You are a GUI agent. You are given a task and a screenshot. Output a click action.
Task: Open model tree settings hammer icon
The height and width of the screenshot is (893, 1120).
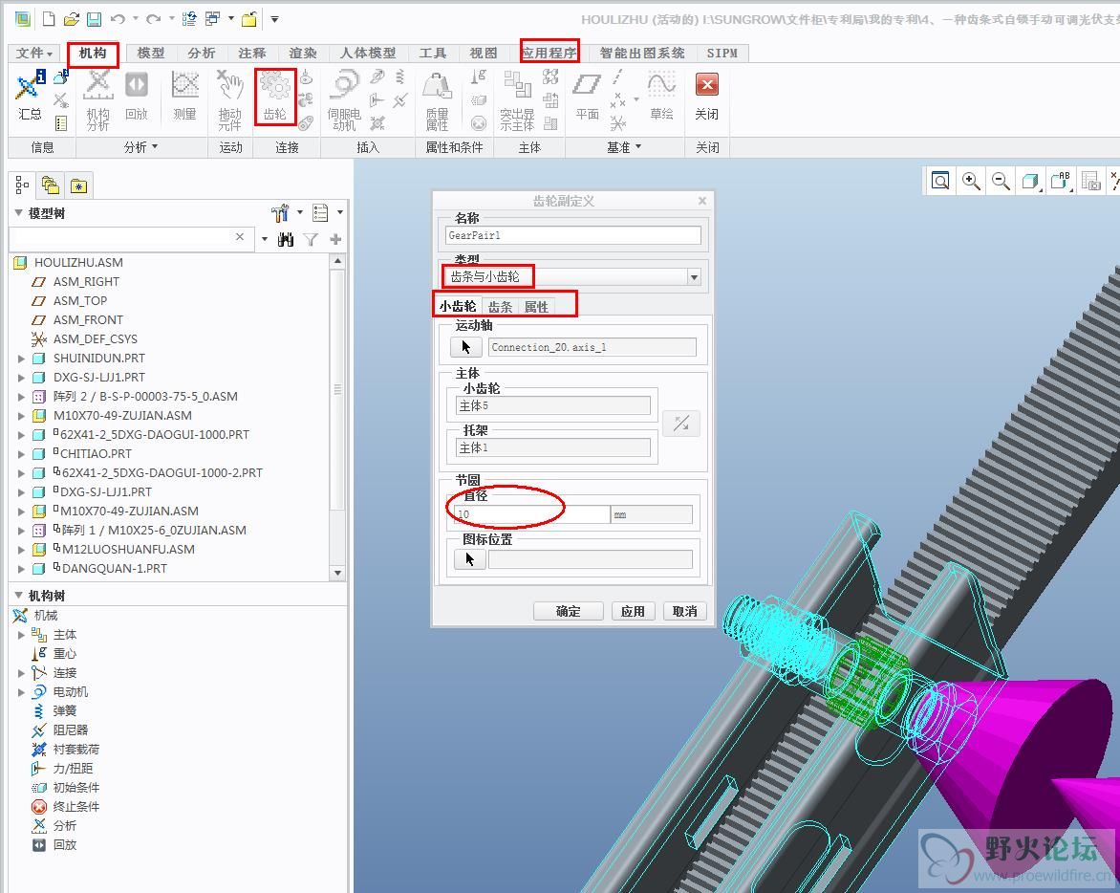[x=280, y=213]
